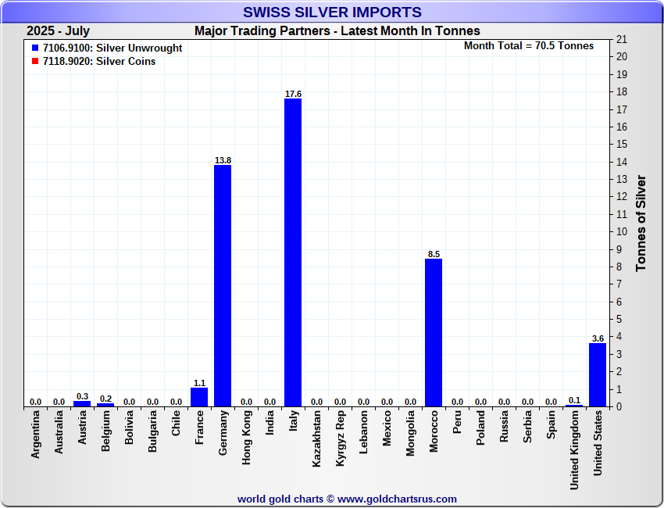The height and width of the screenshot is (508, 664).
Task: Click the Tonnes of Silver axis title
Action: click(x=641, y=223)
